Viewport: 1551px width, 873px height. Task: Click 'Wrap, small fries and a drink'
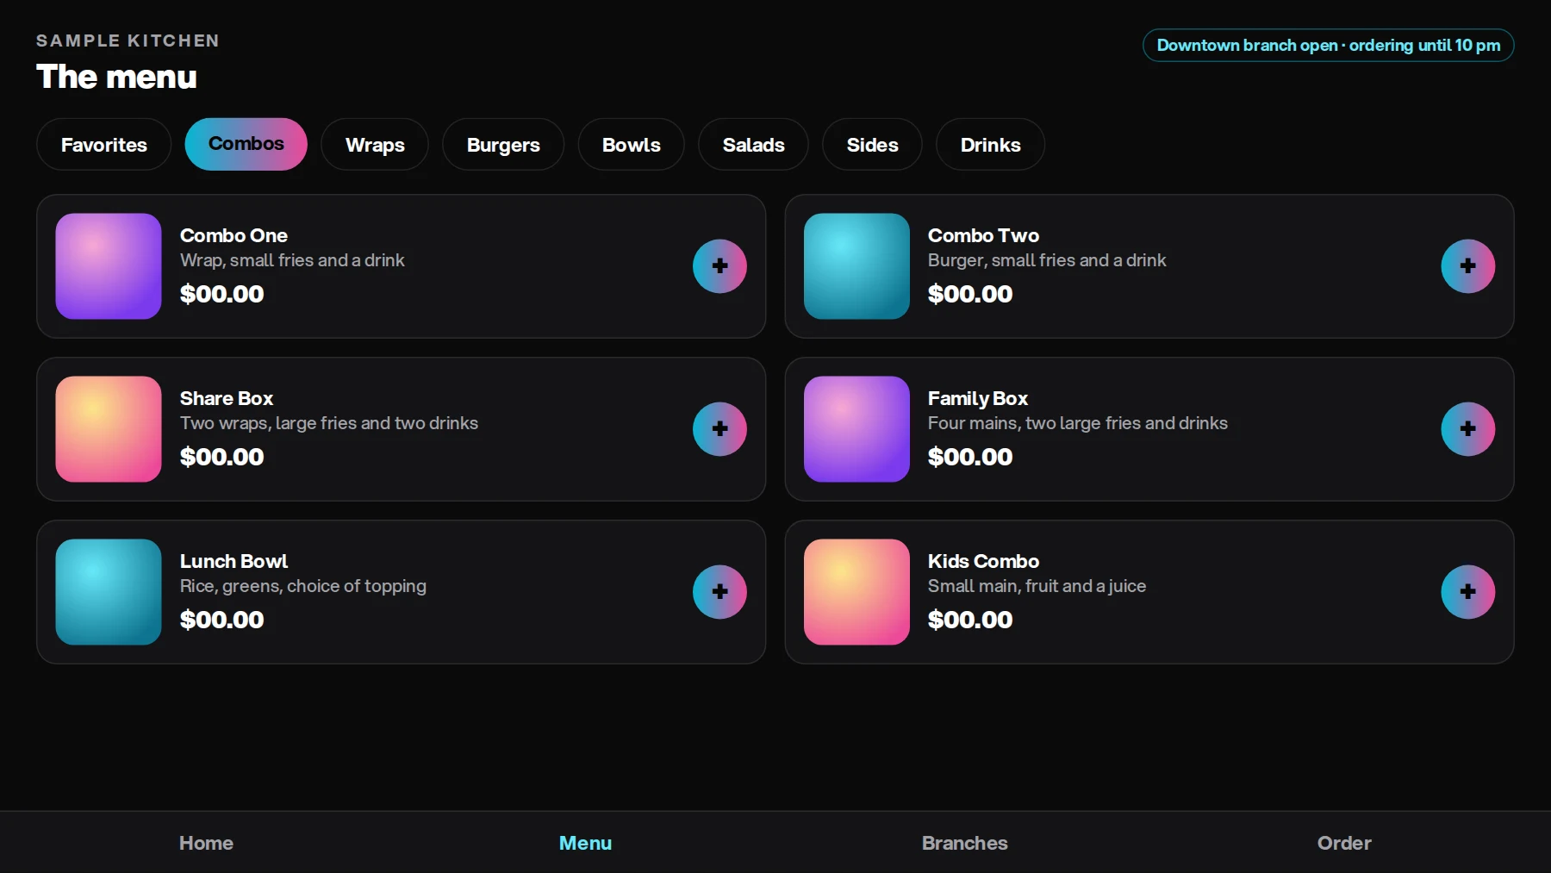292,260
